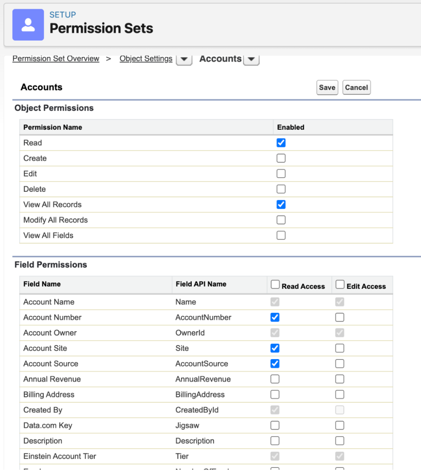Disable read access for Account Number

[x=275, y=317]
